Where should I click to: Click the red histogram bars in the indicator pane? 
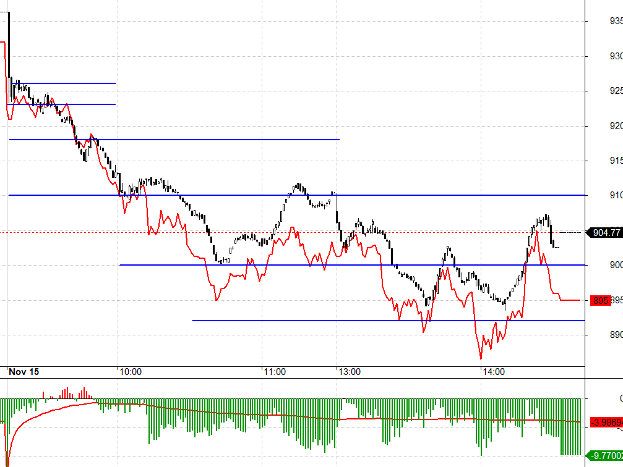pyautogui.click(x=67, y=393)
